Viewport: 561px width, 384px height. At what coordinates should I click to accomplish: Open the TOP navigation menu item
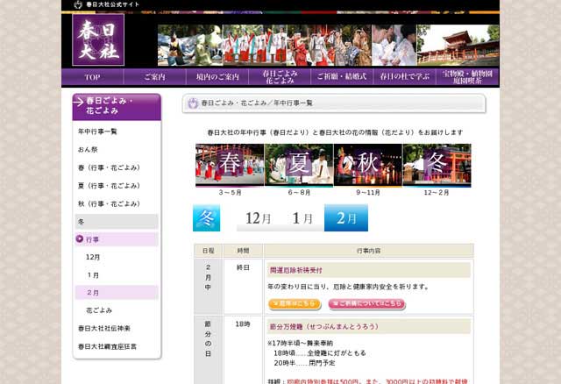click(x=92, y=77)
